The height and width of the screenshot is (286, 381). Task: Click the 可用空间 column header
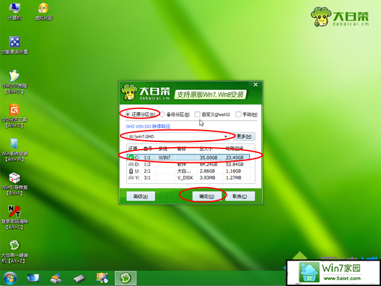pyautogui.click(x=234, y=148)
